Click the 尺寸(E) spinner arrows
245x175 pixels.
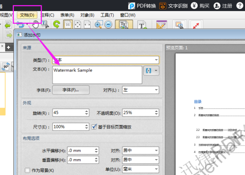[87, 127]
